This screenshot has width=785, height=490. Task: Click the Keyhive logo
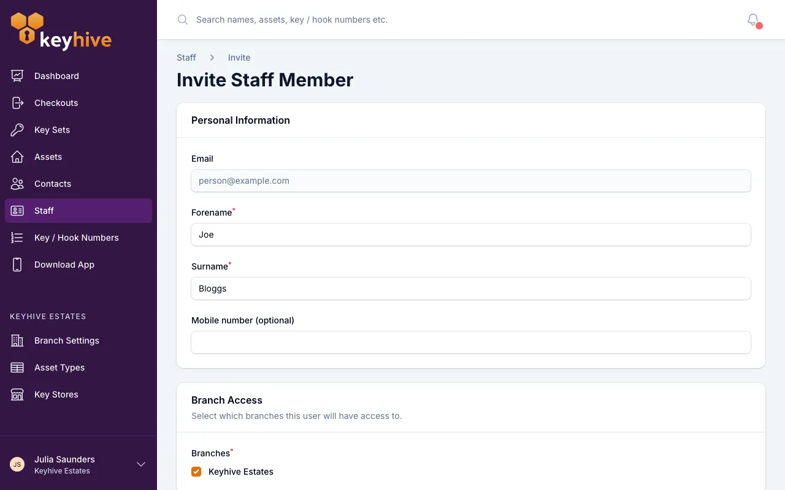pos(61,31)
